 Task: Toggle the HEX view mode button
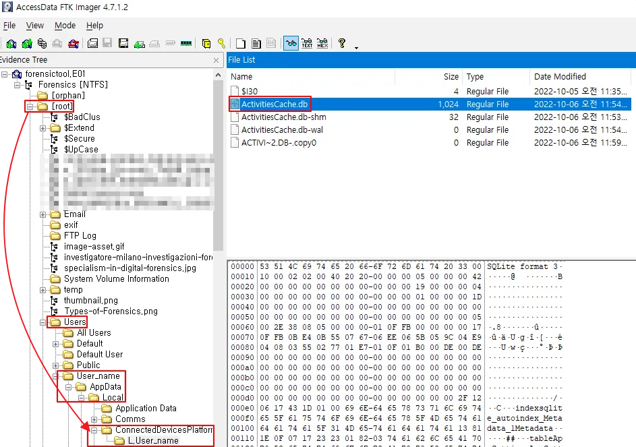[x=322, y=43]
